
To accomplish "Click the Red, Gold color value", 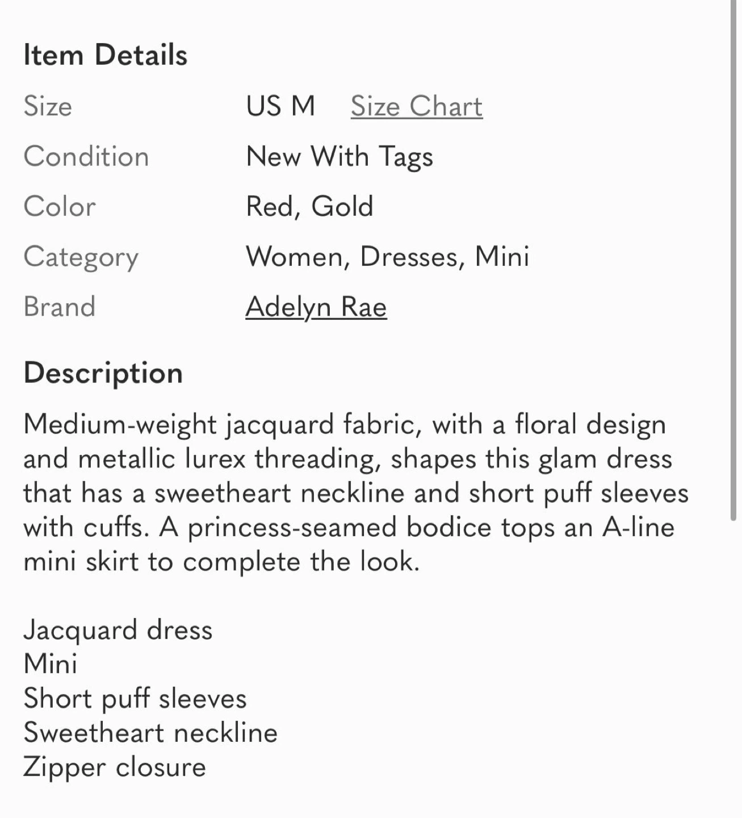I will 309,207.
